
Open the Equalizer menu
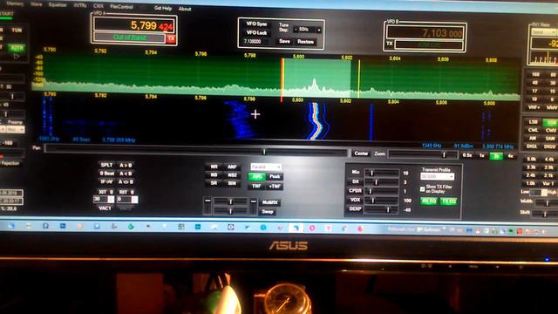tap(58, 5)
